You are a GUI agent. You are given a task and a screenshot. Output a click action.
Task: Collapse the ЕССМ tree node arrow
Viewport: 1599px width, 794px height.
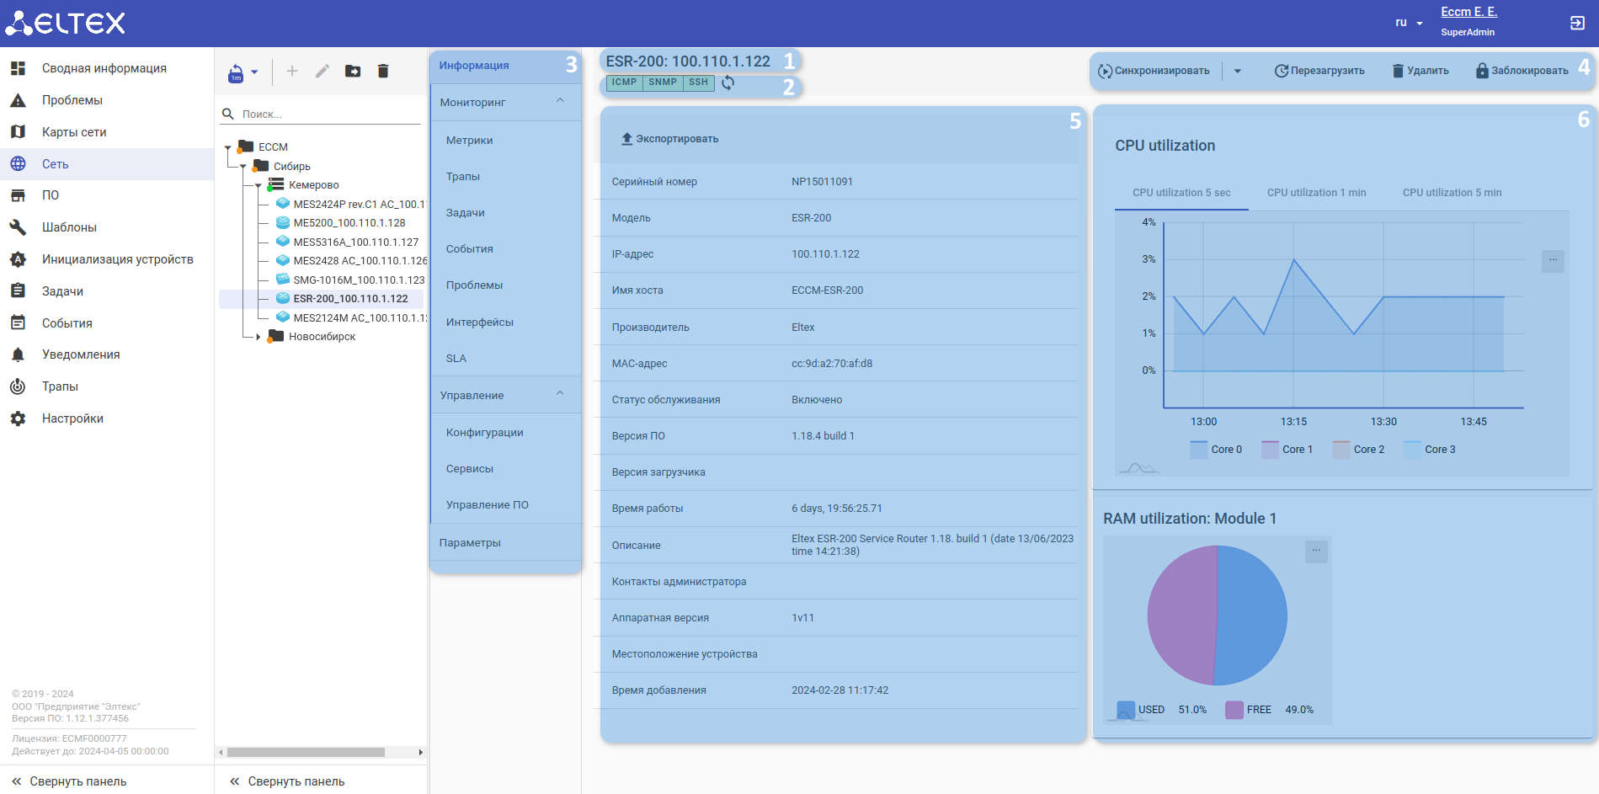[228, 147]
